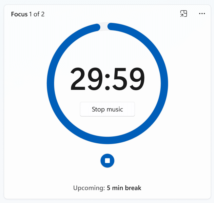The width and height of the screenshot is (214, 203).
Task: Switch timer to compact overlay view
Action: [x=184, y=14]
